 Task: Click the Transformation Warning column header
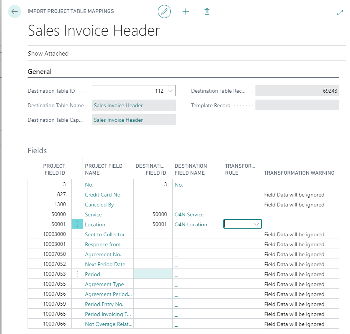click(x=299, y=173)
